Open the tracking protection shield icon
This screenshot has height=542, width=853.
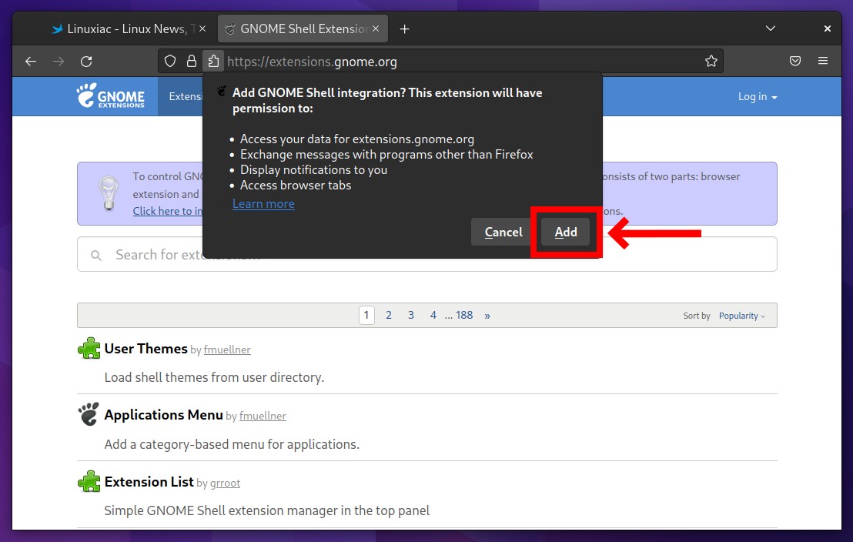[x=170, y=61]
